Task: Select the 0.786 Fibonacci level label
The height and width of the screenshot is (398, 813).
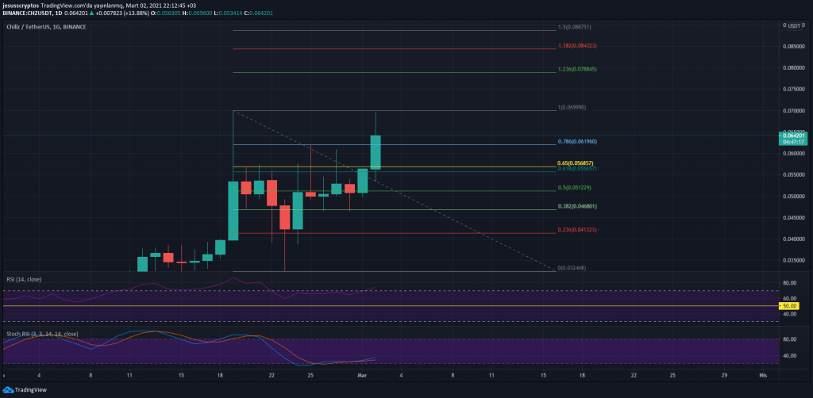Action: (x=577, y=141)
